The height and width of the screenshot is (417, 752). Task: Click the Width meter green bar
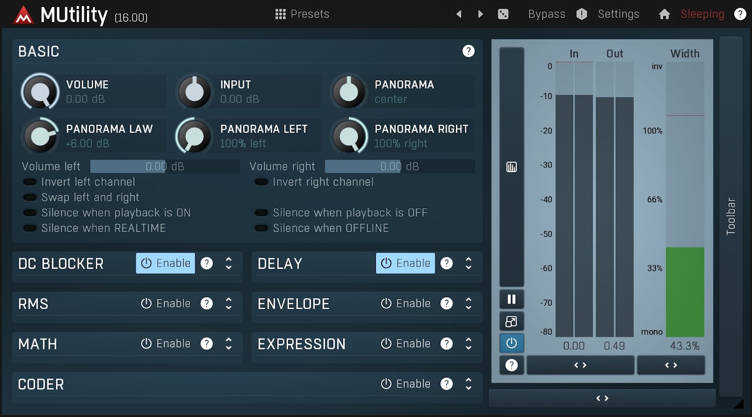tap(685, 292)
